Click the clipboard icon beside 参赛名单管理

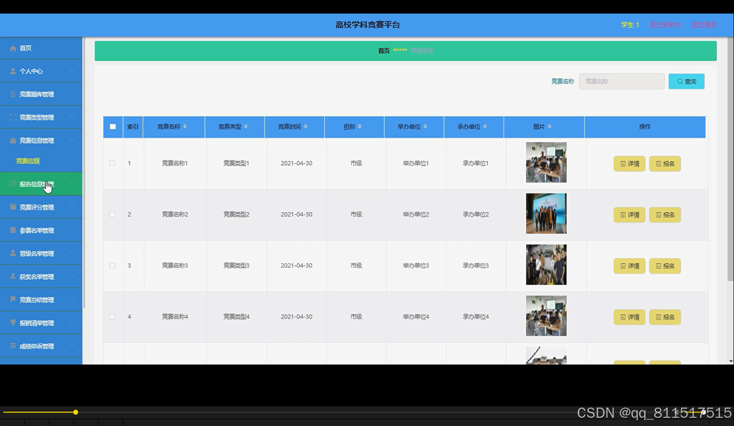tap(13, 230)
